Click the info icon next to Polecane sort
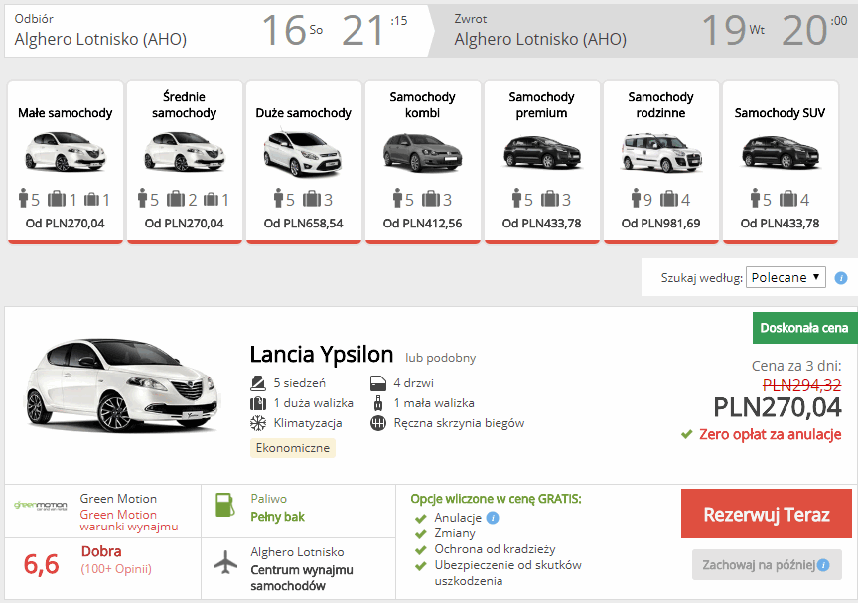This screenshot has height=603, width=858. 841,278
